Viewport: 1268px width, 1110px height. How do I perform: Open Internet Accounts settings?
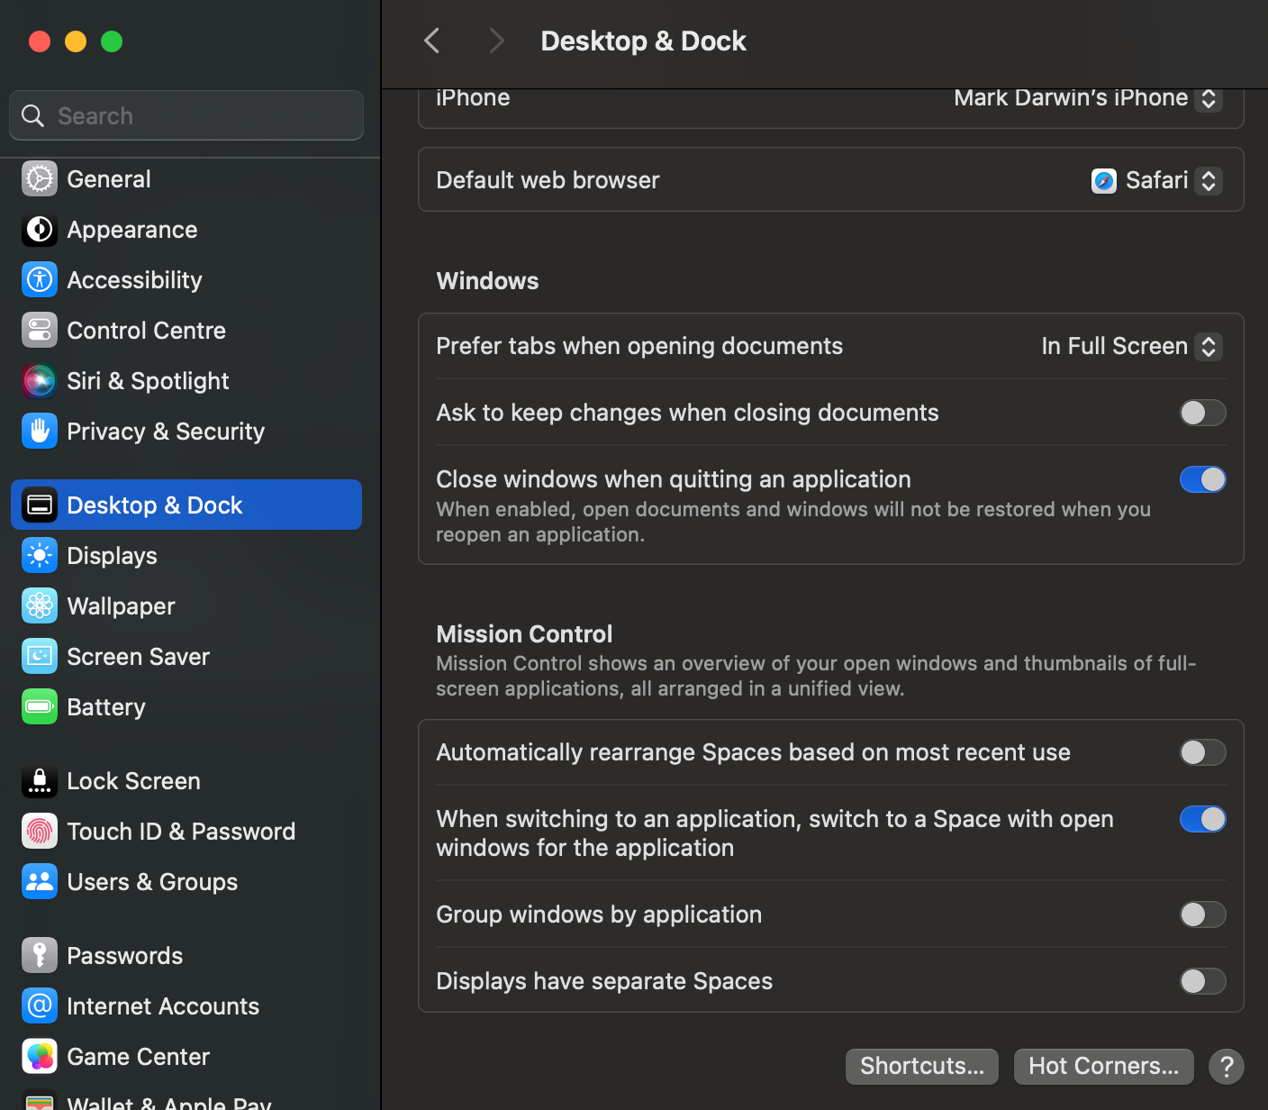[x=186, y=1006]
